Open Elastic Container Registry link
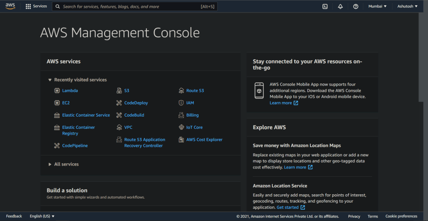The image size is (428, 221). 78,131
